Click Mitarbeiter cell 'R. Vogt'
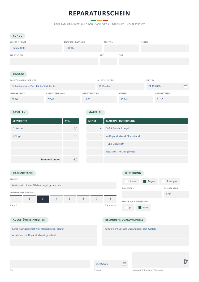The image size is (199, 282). [36, 136]
